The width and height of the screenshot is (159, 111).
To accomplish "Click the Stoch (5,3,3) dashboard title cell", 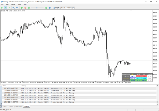I will point(126,74).
